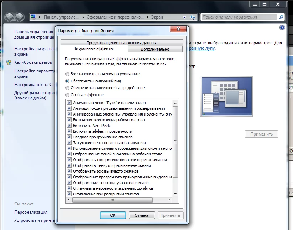
Task: Click the refresh button beside address bar
Action: point(193,17)
